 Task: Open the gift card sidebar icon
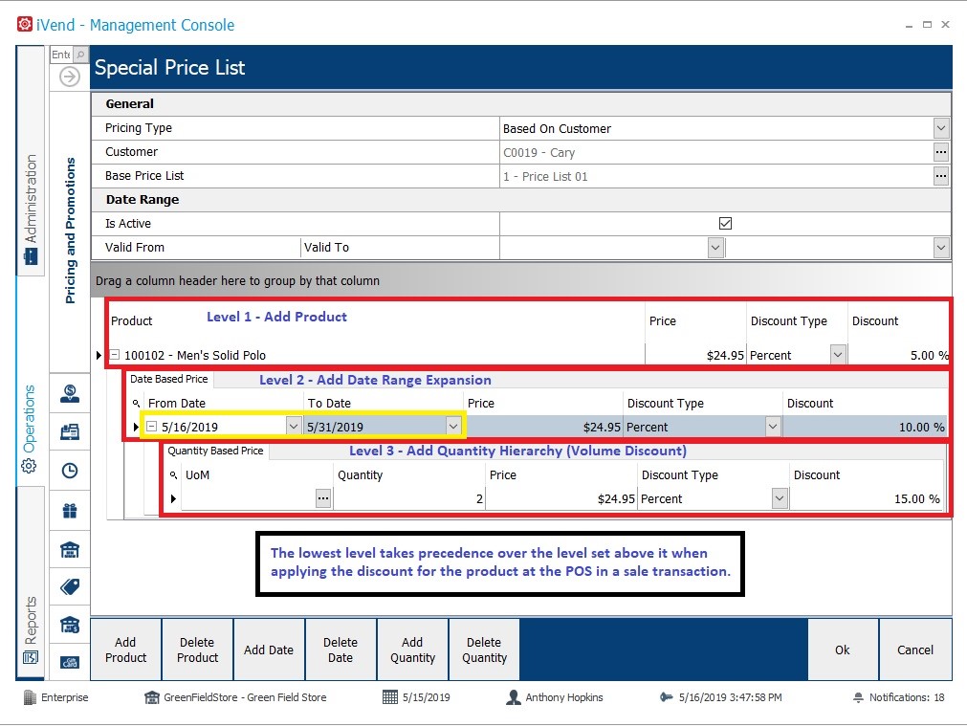(70, 662)
